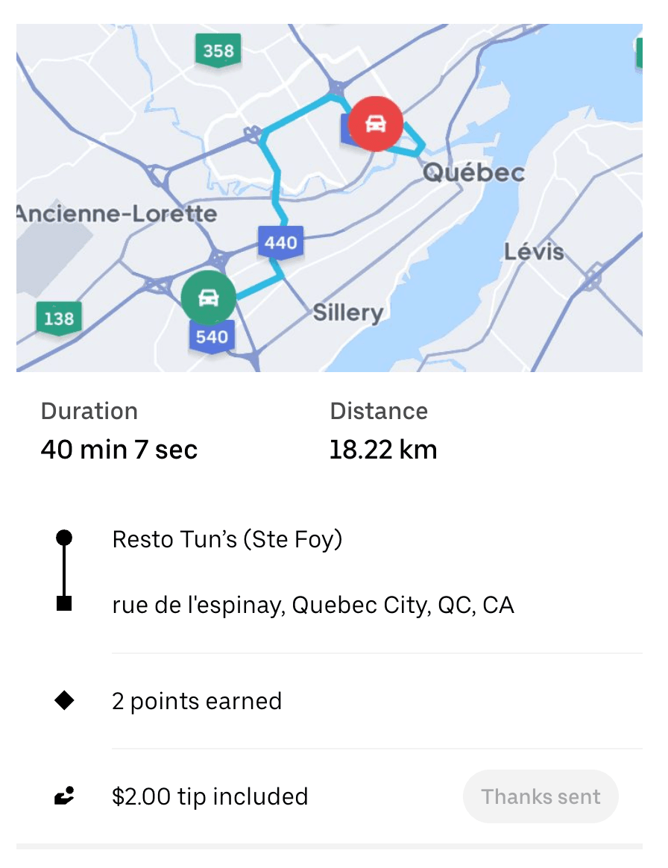Click the 18.22 km distance value
668x868 pixels.
tap(382, 450)
